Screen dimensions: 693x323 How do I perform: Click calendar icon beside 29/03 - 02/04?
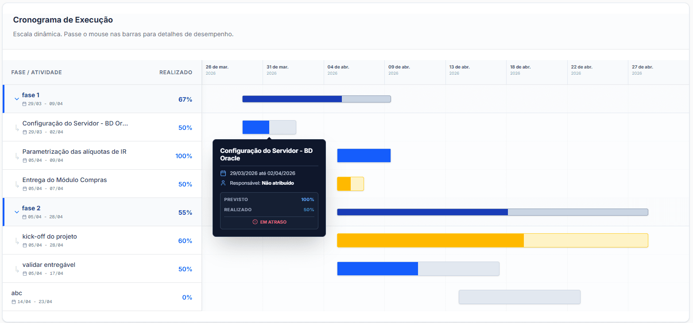tap(25, 132)
